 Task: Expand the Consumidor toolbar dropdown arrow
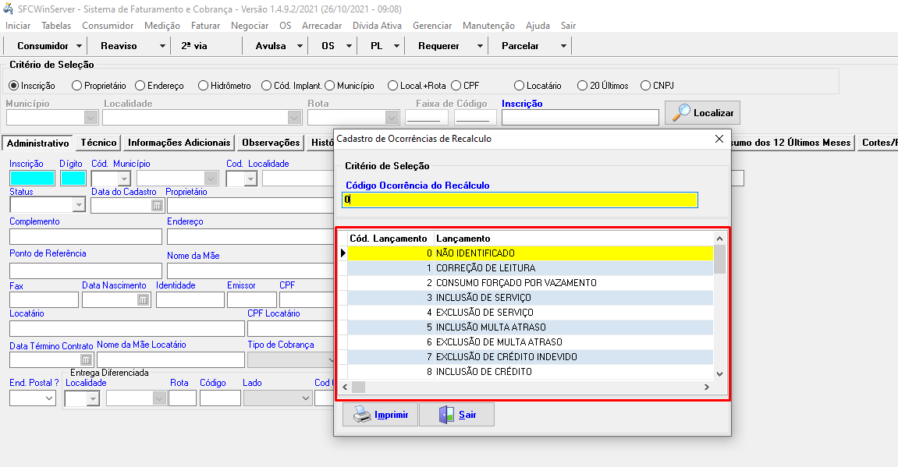[80, 46]
